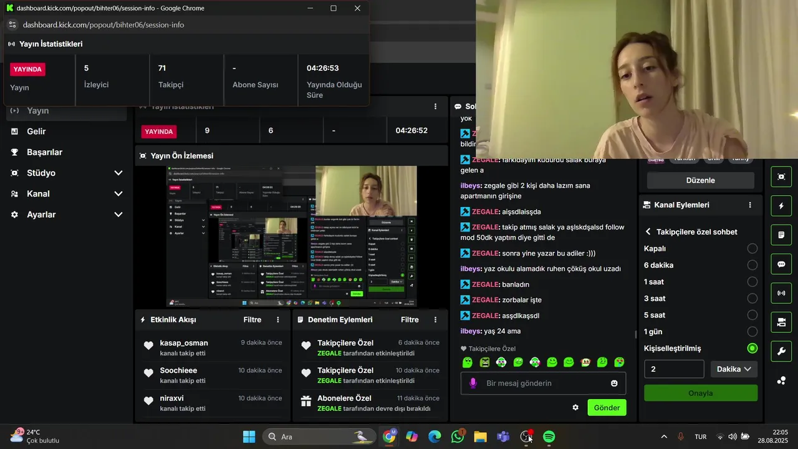Click the YAYINDA badge in popout window

(27, 69)
